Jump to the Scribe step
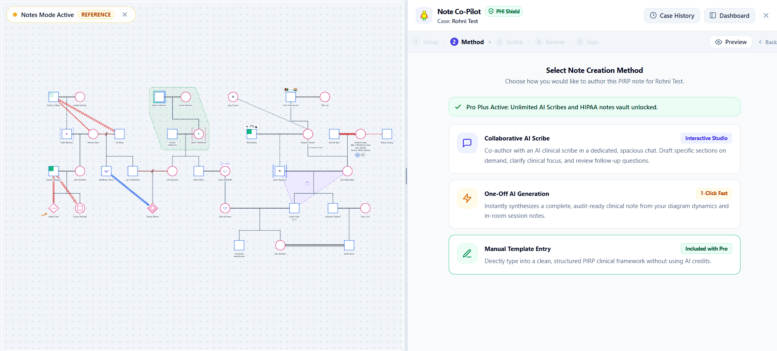This screenshot has width=777, height=351. pyautogui.click(x=509, y=42)
